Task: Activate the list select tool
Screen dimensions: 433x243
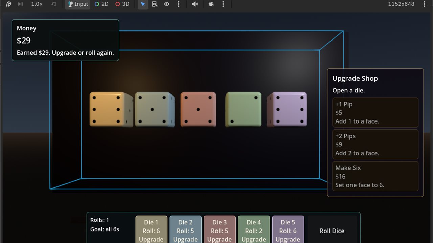Action: tap(155, 4)
